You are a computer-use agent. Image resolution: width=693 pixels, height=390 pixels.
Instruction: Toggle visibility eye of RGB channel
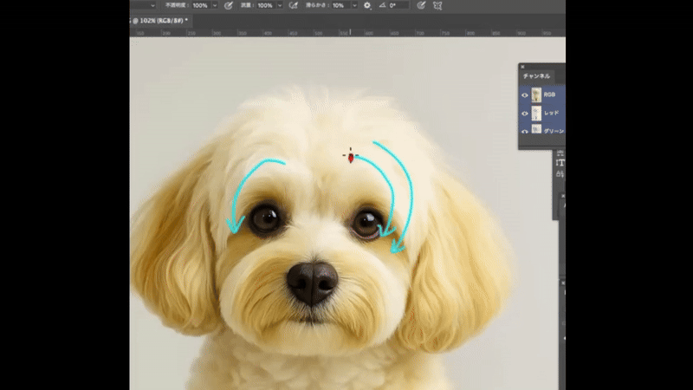(525, 95)
